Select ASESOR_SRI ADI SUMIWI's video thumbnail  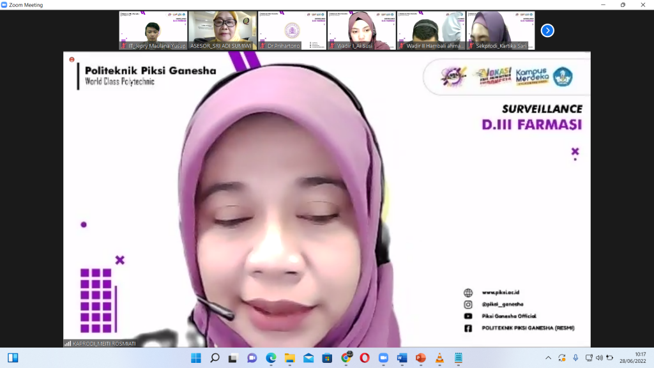(x=223, y=31)
